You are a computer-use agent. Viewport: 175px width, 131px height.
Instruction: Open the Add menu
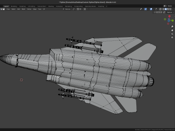click(x=19, y=9)
